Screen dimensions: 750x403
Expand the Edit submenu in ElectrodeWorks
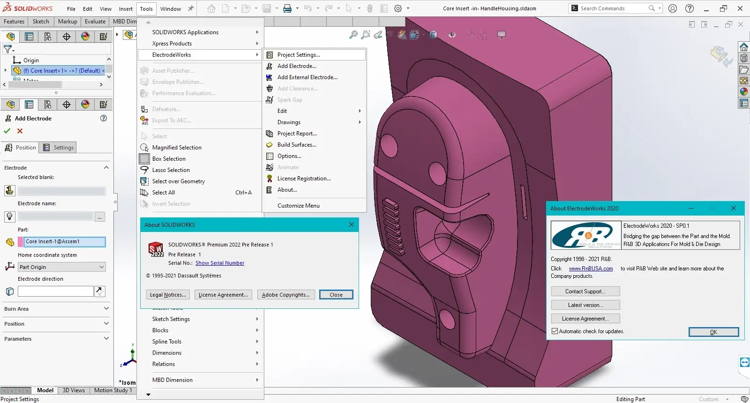360,111
